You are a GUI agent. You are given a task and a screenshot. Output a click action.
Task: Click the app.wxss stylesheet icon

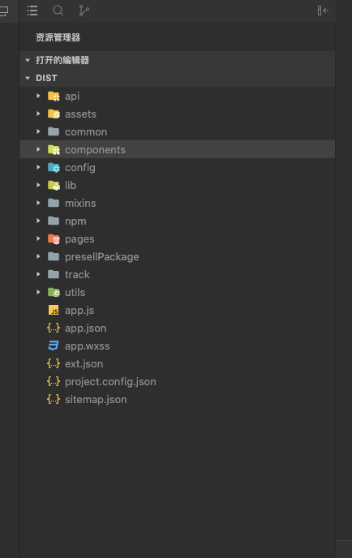point(54,346)
